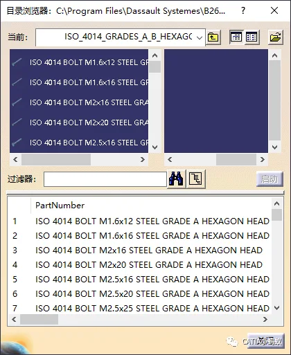Image resolution: width=291 pixels, height=355 pixels.
Task: Click inside the filter input field
Action: pyautogui.click(x=105, y=179)
